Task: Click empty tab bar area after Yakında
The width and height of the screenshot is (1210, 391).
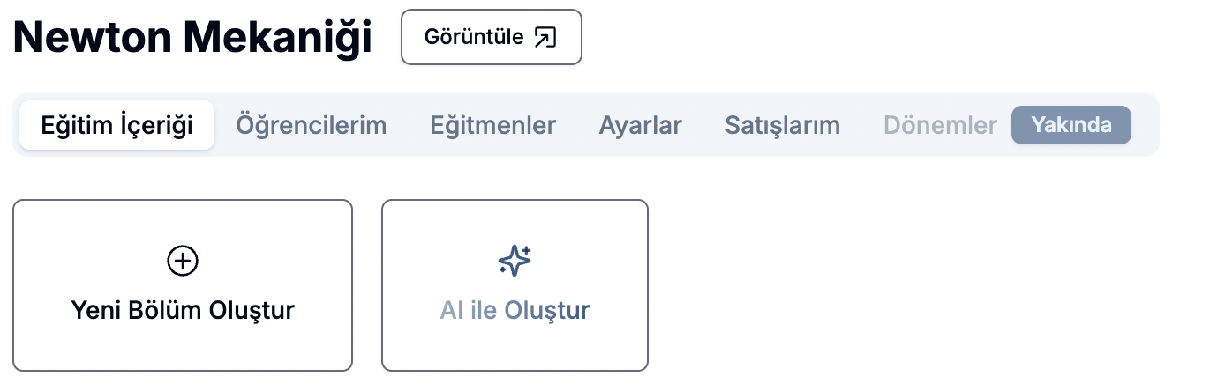Action: 1146,125
